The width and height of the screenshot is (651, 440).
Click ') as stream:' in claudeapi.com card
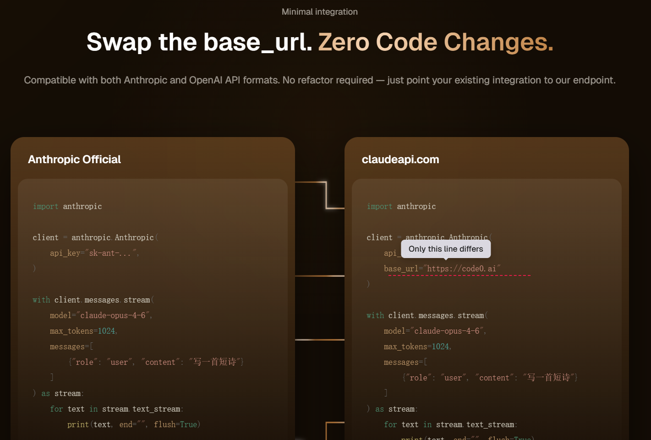coord(392,409)
